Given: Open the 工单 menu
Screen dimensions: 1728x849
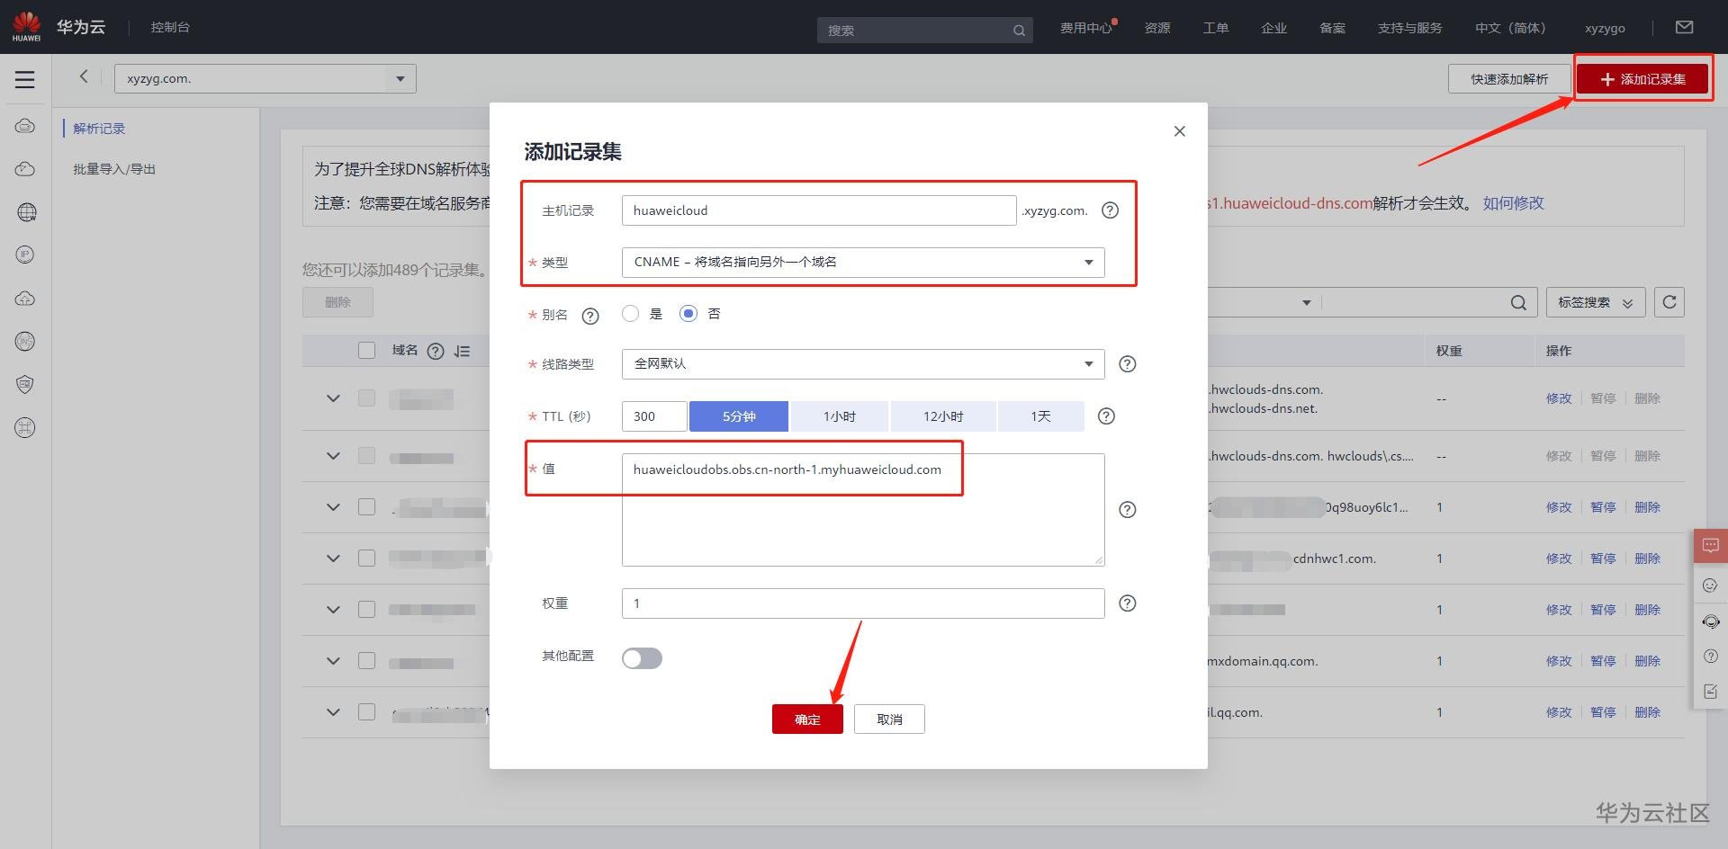Looking at the screenshot, I should tap(1216, 28).
